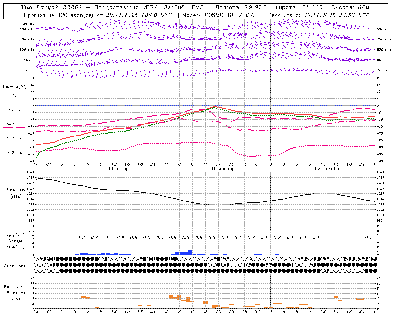Click the 'Долгота: 79.976' header value
Screen dimensions: 393x314
point(241,7)
